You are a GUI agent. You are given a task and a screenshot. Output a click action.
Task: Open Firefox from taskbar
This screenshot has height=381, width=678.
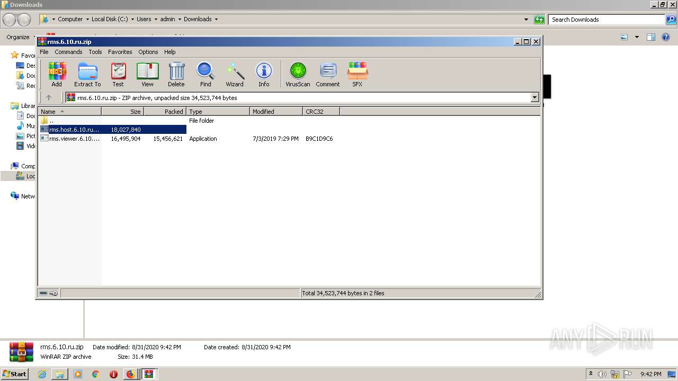point(130,374)
